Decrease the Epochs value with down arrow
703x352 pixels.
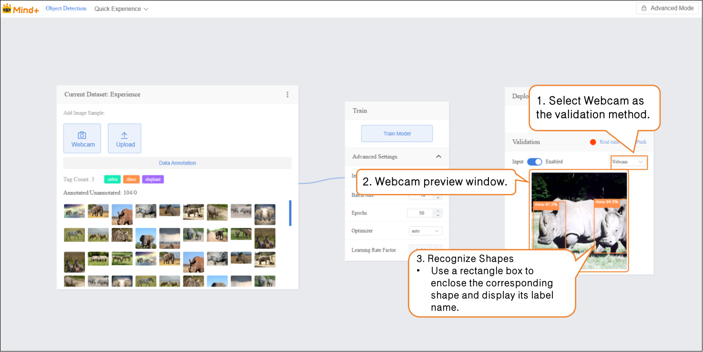click(438, 215)
